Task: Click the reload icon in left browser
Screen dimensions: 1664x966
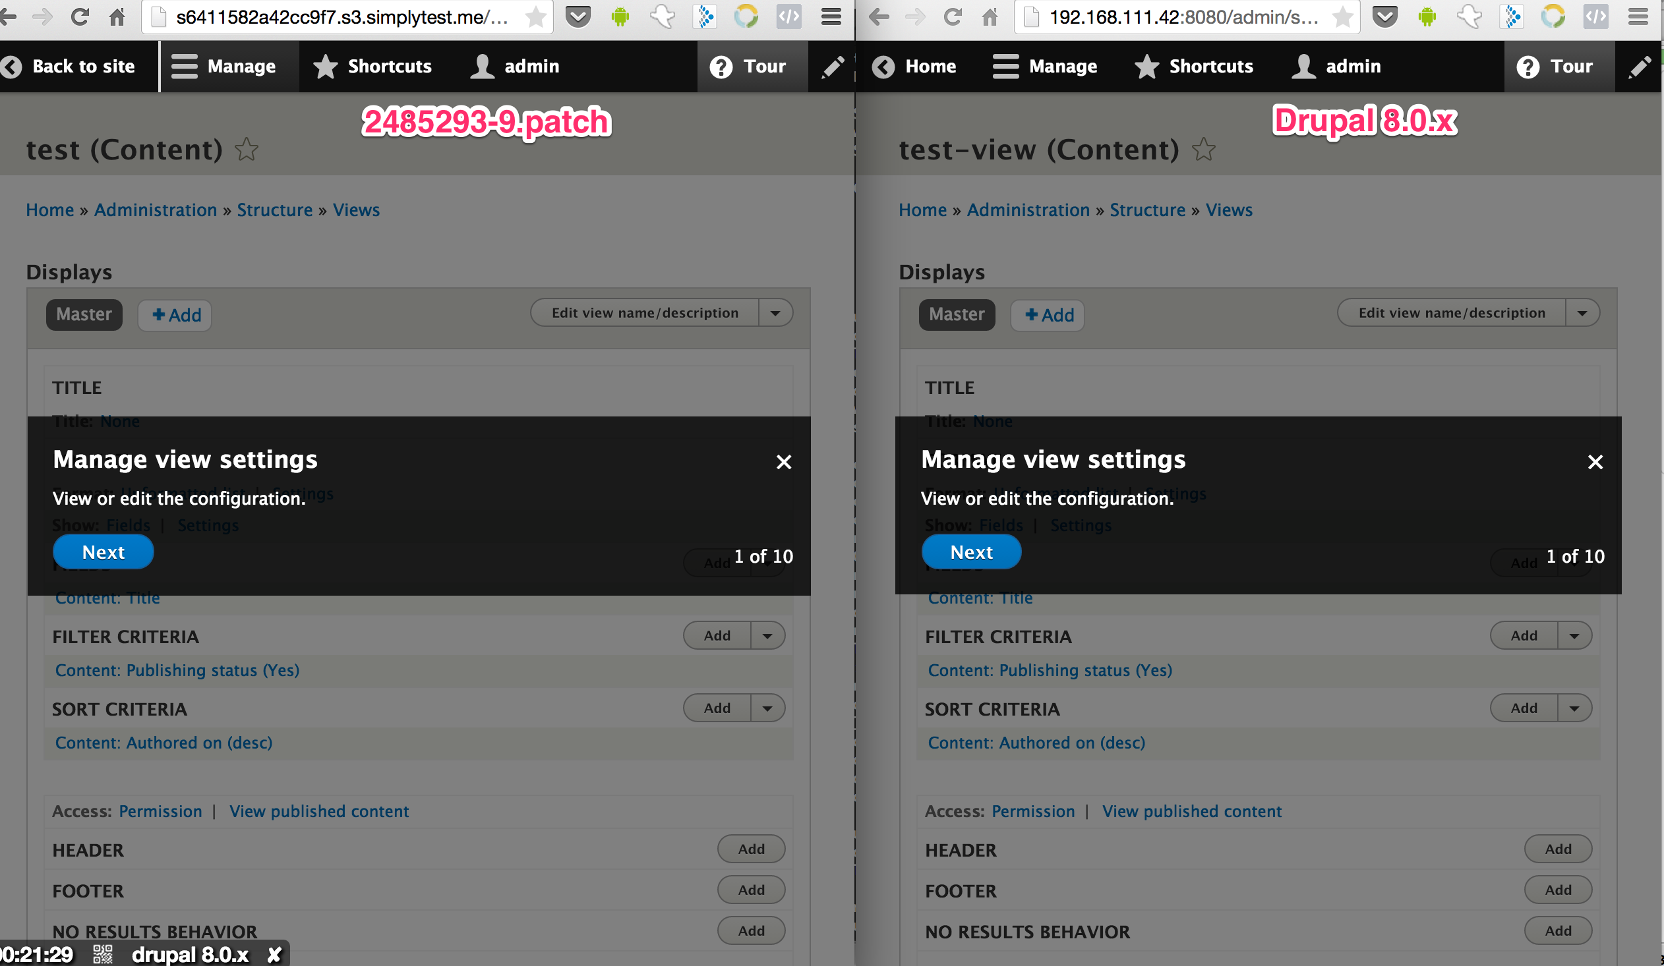Action: pyautogui.click(x=80, y=16)
